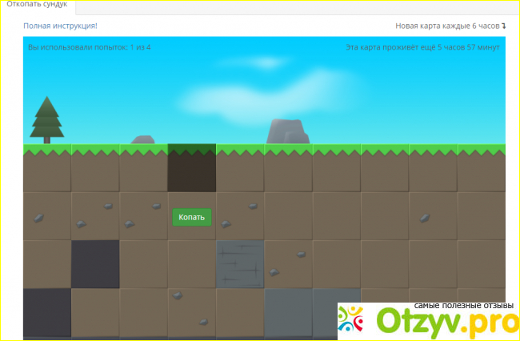Select the dark charcoal tile in third row
The image size is (520, 341).
coord(95,263)
